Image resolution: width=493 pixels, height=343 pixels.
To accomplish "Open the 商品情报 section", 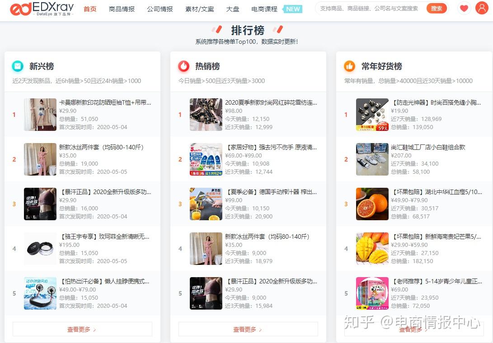I will click(x=122, y=8).
